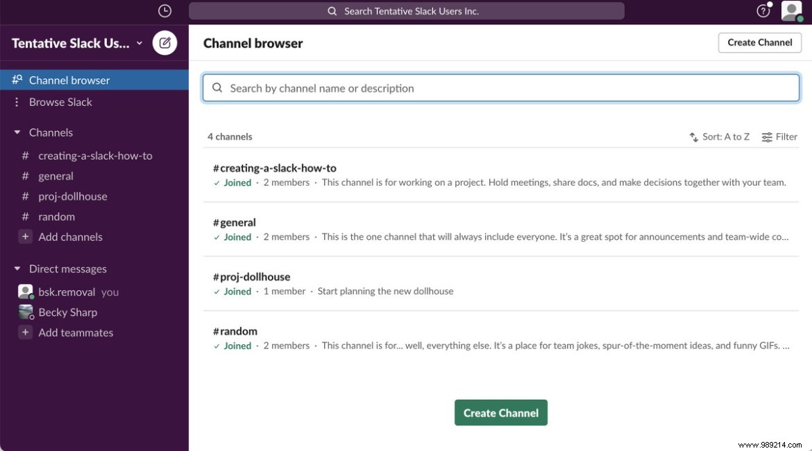Collapse the Channels section

coord(16,132)
